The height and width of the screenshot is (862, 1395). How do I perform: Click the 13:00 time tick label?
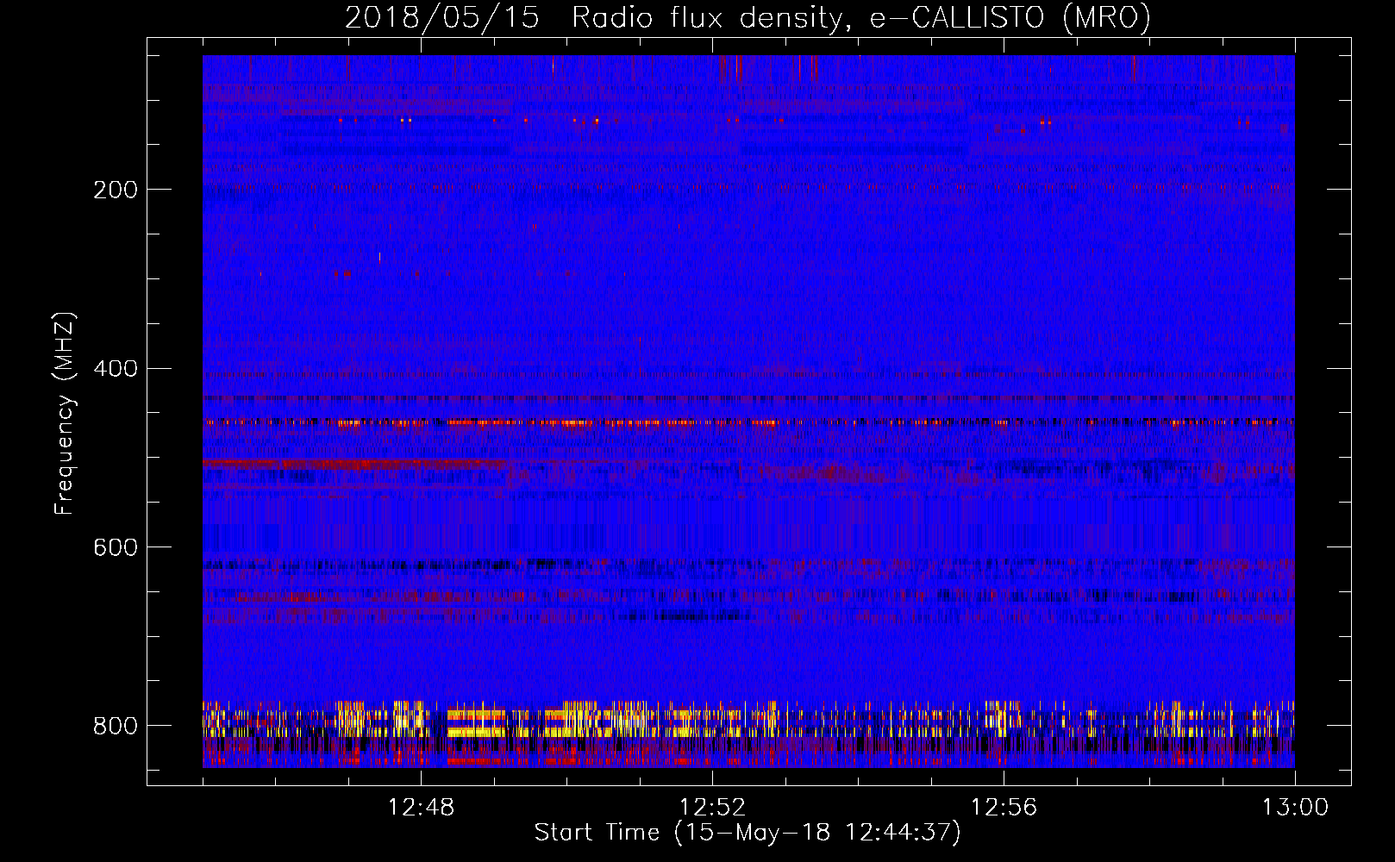1295,808
